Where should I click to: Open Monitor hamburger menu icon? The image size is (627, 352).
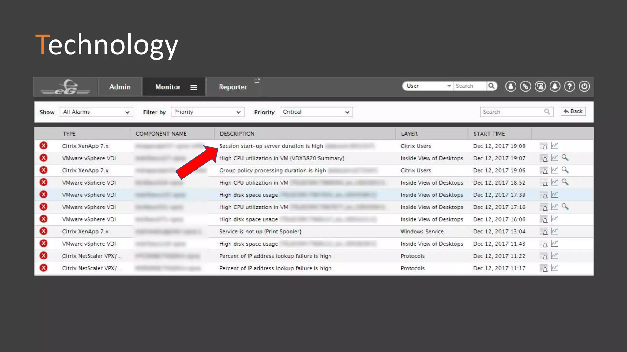[193, 87]
